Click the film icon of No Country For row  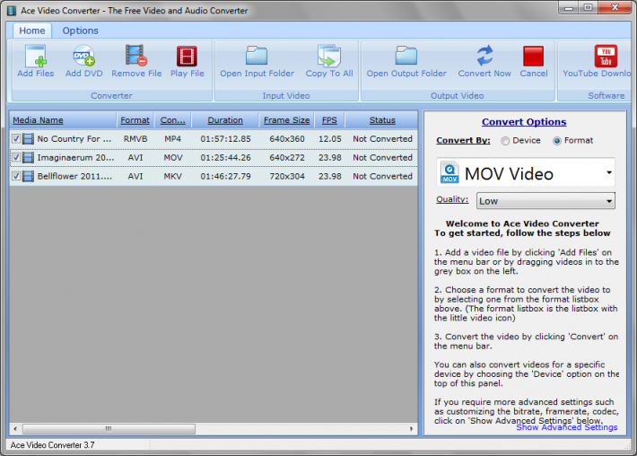28,139
